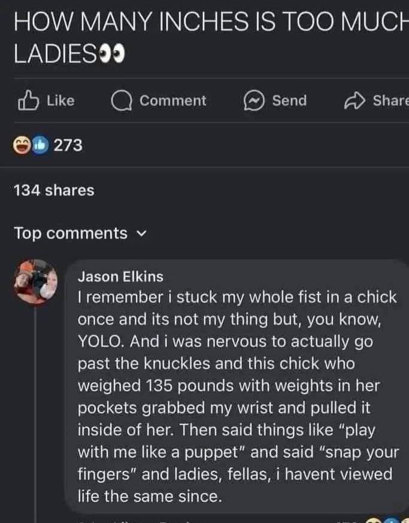Click the comment thread reply line
The height and width of the screenshot is (523, 409).
pyautogui.click(x=35, y=414)
